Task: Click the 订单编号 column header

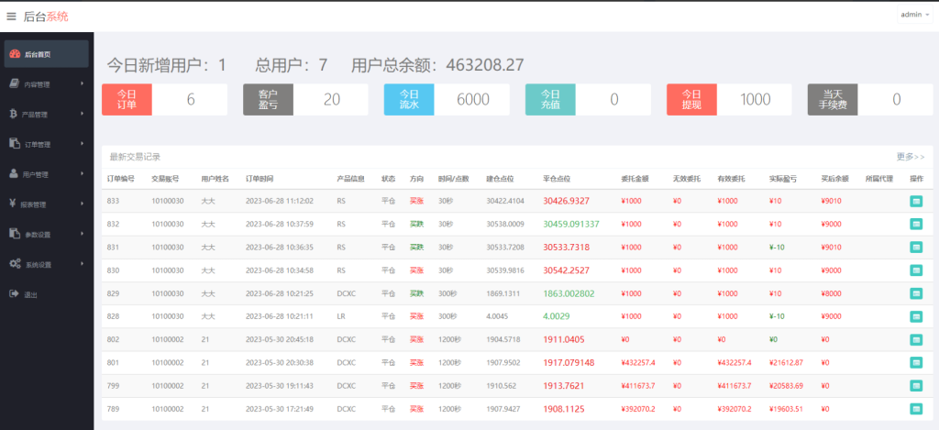Action: (x=120, y=179)
